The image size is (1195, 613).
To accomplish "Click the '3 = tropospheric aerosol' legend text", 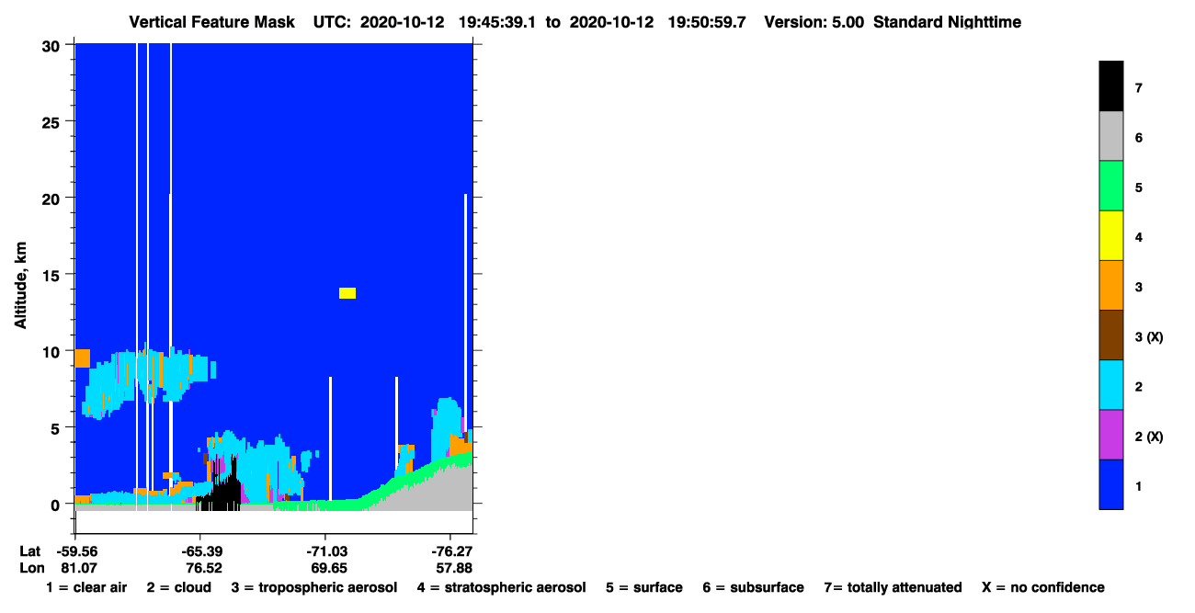I will coord(314,587).
